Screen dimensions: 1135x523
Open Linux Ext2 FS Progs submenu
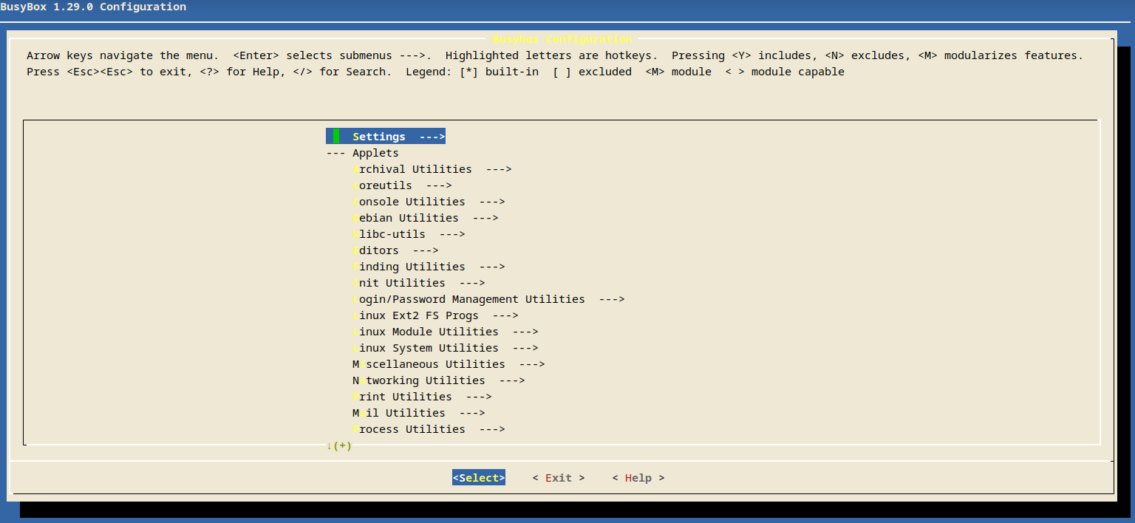click(435, 315)
